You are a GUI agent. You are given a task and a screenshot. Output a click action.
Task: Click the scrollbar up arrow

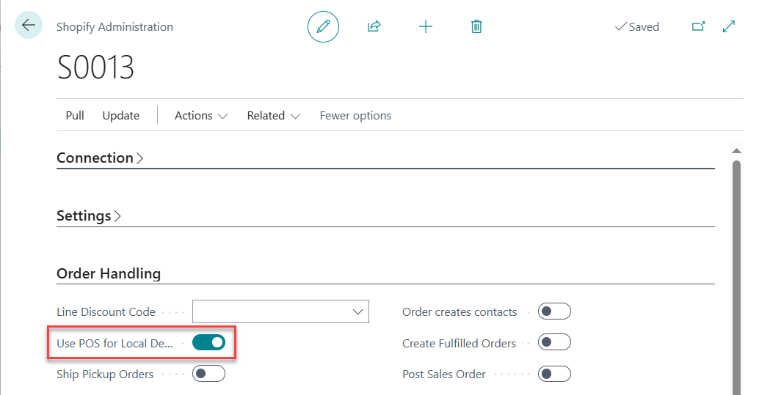[x=737, y=151]
